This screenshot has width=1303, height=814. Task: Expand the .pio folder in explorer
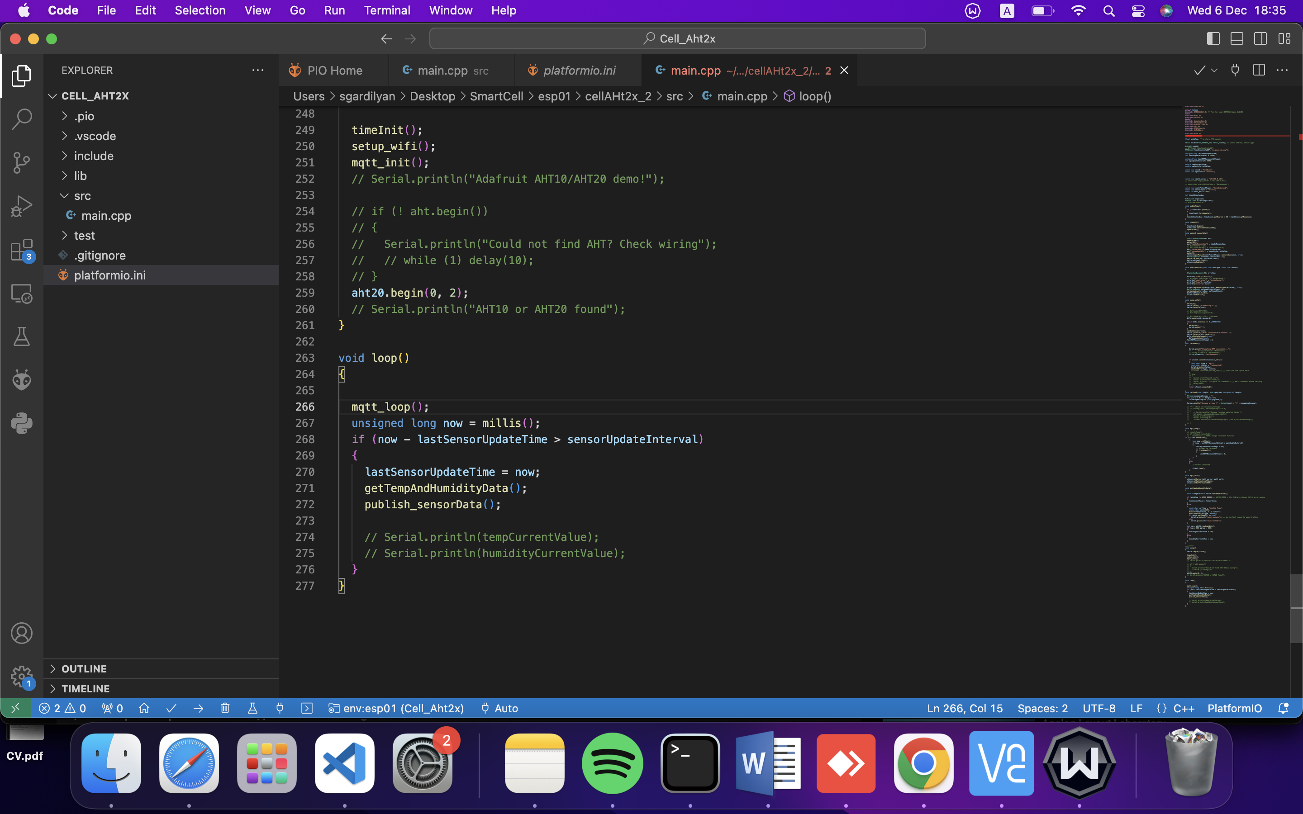(84, 115)
